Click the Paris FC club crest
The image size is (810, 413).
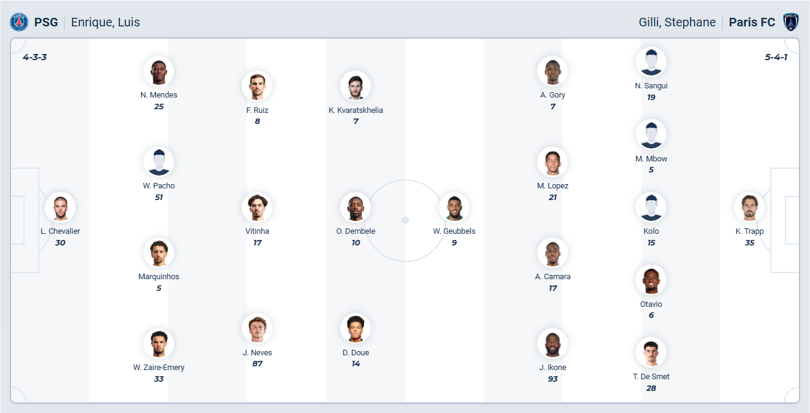click(790, 23)
